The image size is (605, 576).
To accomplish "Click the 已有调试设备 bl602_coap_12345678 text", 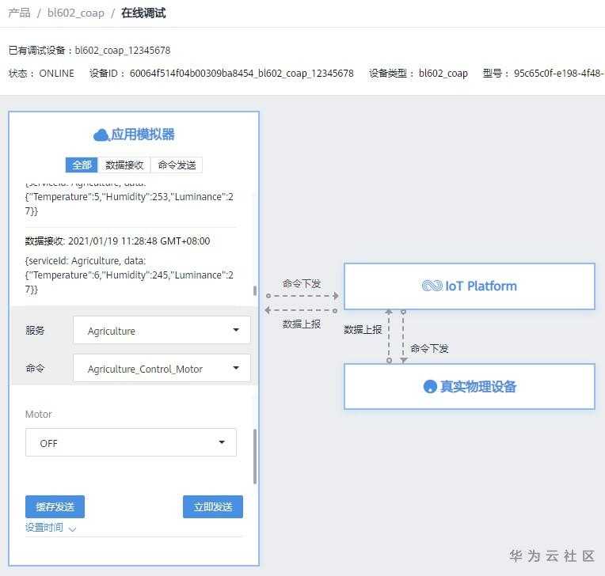I will [x=89, y=50].
